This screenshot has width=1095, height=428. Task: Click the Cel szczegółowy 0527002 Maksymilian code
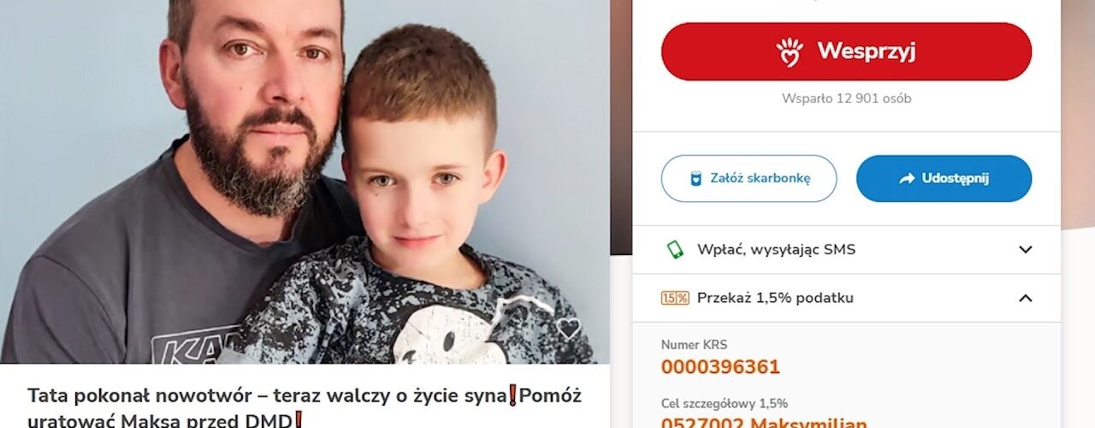tap(764, 423)
